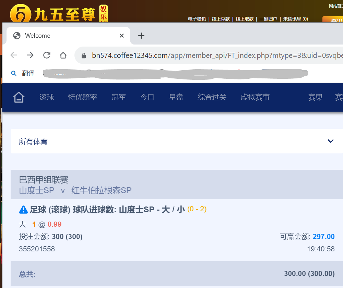Click the 翻译 bookmark search icon
The height and width of the screenshot is (288, 343).
(x=14, y=73)
